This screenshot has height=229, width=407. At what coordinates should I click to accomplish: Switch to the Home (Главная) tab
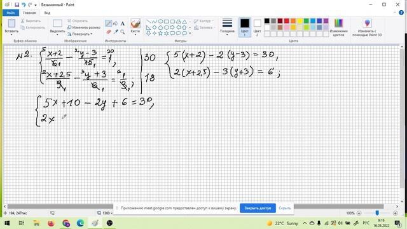tap(29, 13)
